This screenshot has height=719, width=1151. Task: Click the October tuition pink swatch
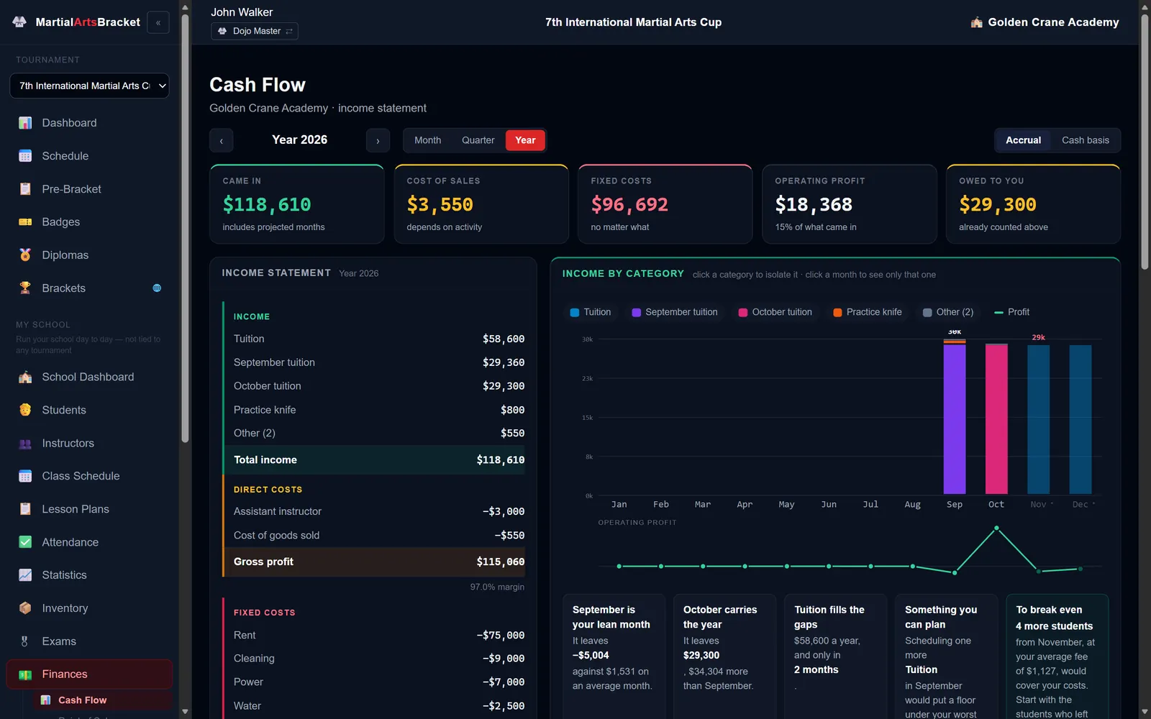[x=743, y=313]
